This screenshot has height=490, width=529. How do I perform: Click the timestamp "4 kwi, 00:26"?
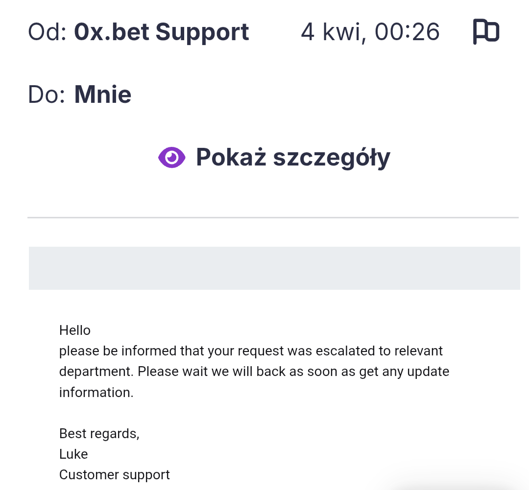coord(370,32)
